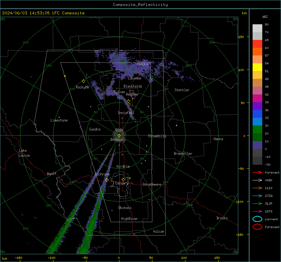281x262 pixels.
Task: Click the Drumheller label
Action: click(183, 154)
